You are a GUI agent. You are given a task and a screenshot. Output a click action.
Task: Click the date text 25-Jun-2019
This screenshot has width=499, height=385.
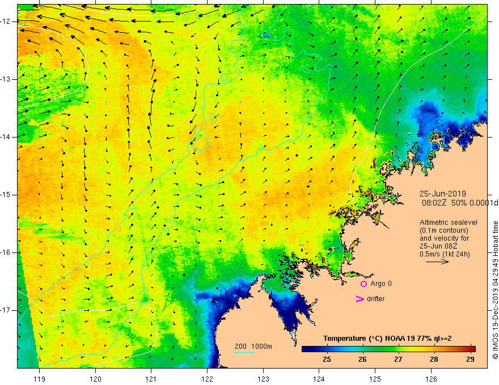click(443, 194)
